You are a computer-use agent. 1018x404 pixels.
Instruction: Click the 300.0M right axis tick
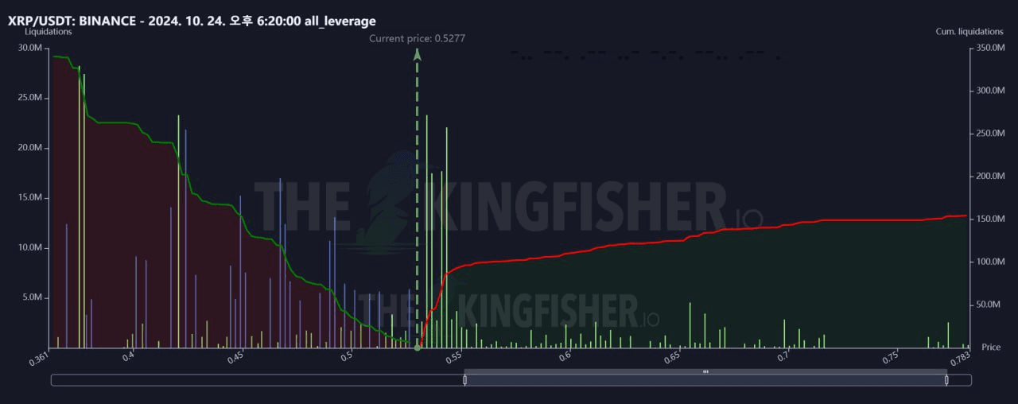(991, 91)
